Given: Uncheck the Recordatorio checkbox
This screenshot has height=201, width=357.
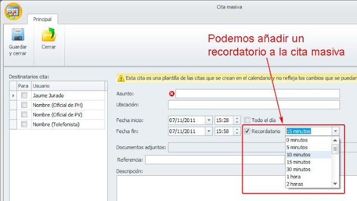Looking at the screenshot, I should 247,131.
